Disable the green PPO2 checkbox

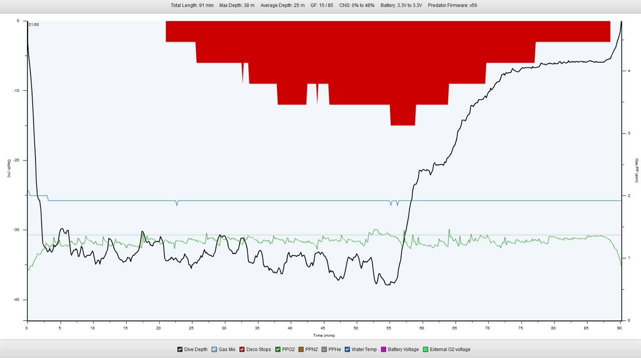click(278, 349)
